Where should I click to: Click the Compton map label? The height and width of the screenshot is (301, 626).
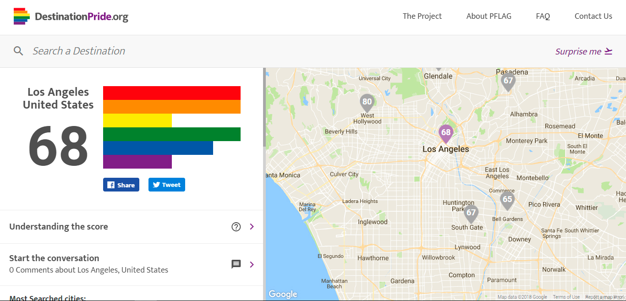click(x=461, y=275)
